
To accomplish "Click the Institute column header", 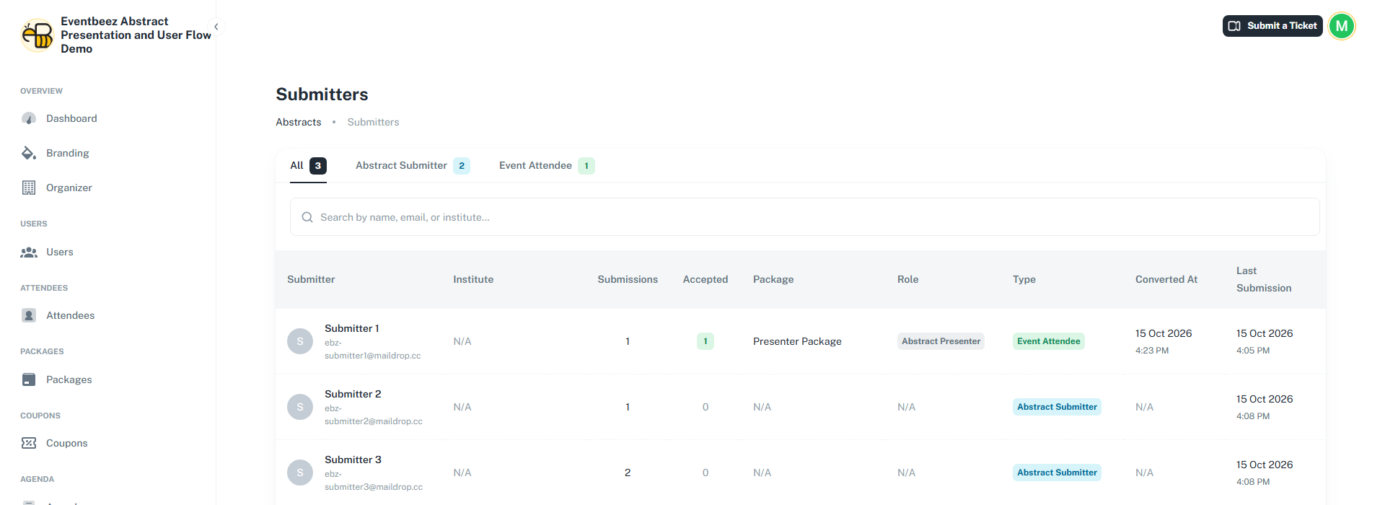I will click(x=473, y=279).
